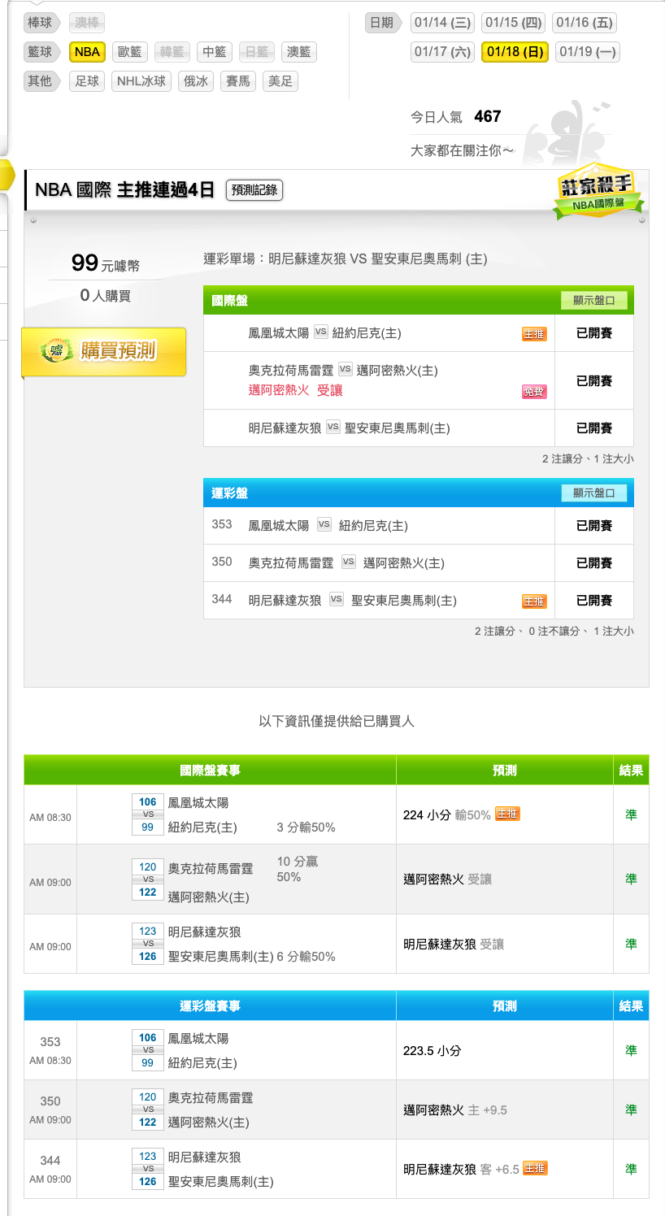Show odds for the 運彩盤 section

[x=593, y=493]
